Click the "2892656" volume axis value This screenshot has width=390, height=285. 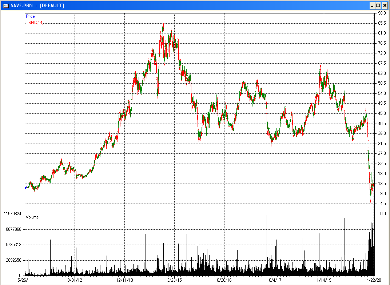(x=13, y=260)
